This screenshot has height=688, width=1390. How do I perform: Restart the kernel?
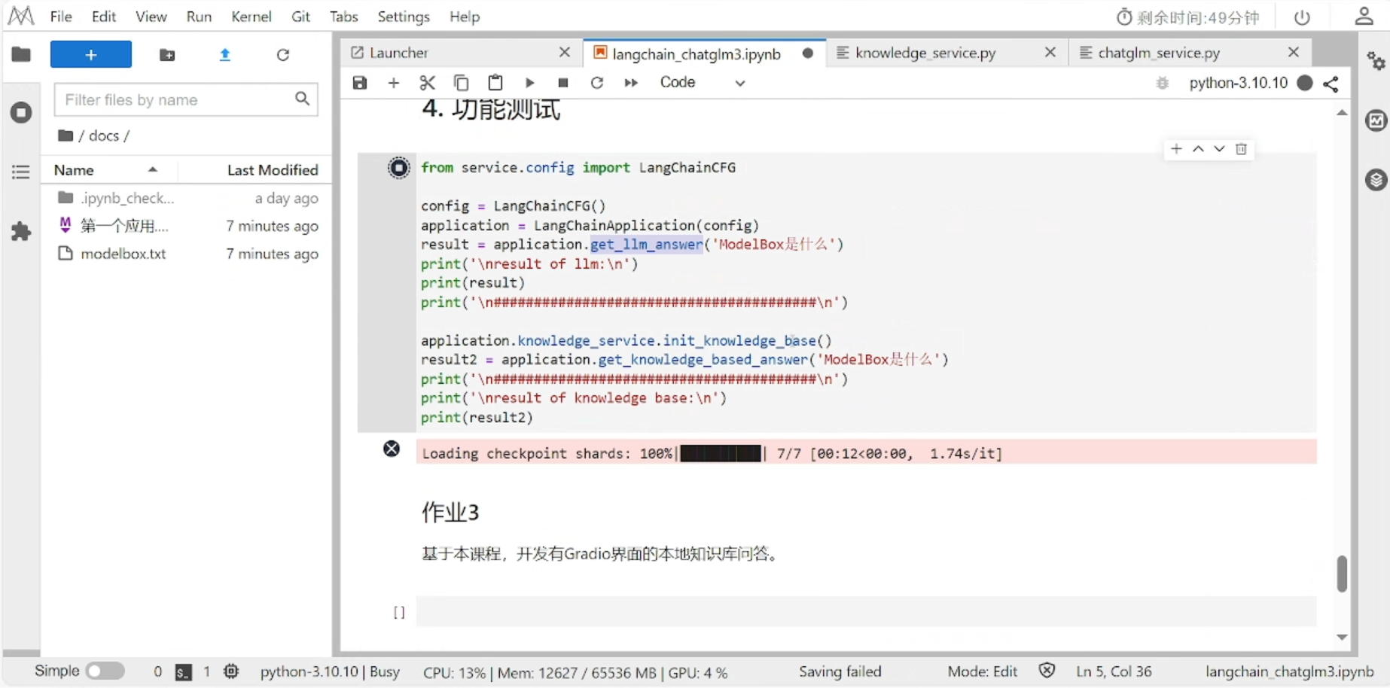(597, 83)
